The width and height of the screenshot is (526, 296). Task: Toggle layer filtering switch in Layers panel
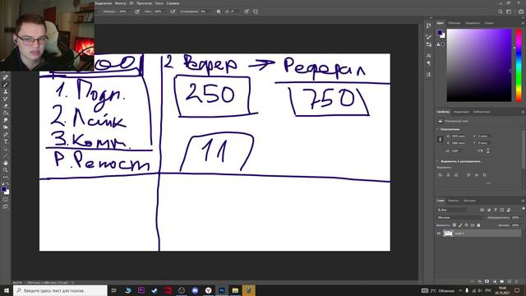pos(523,209)
